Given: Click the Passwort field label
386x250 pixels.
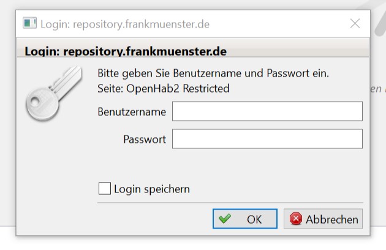Looking at the screenshot, I should pos(145,139).
